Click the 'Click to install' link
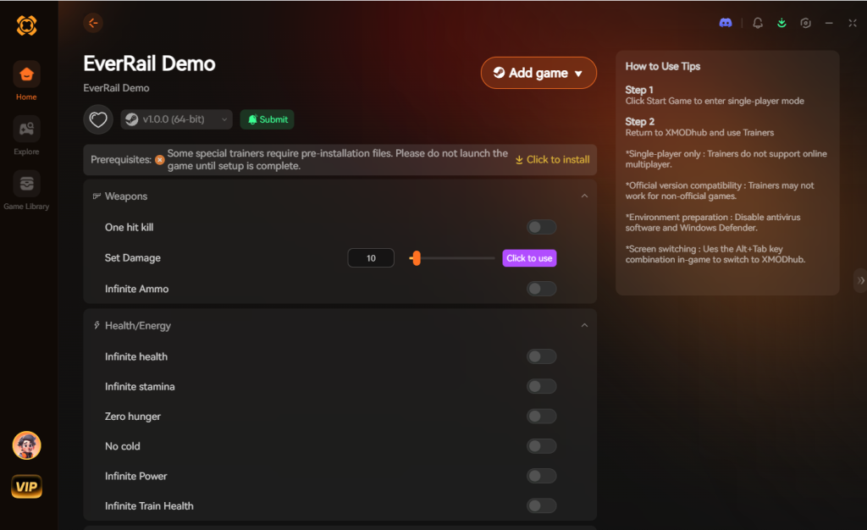Image resolution: width=867 pixels, height=530 pixels. point(552,160)
